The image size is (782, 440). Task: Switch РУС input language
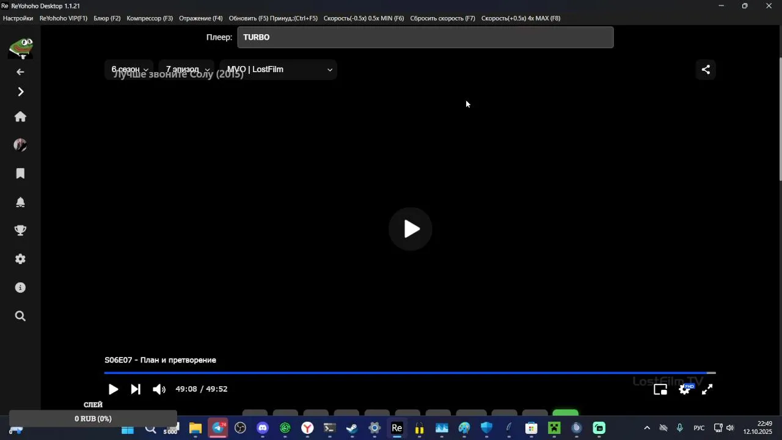coord(699,428)
